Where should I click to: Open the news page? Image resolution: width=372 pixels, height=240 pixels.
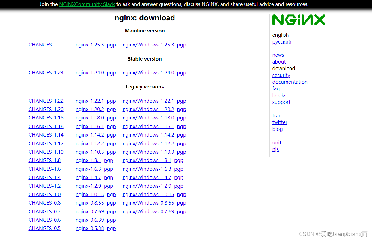278,55
